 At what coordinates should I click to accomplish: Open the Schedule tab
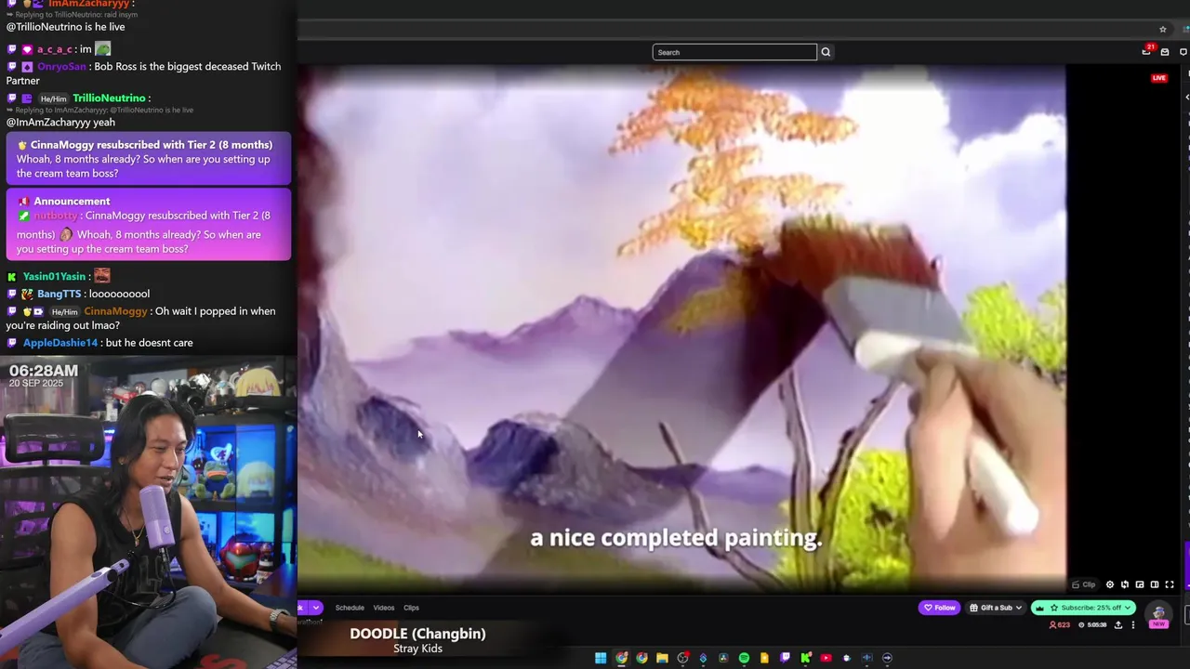coord(350,608)
